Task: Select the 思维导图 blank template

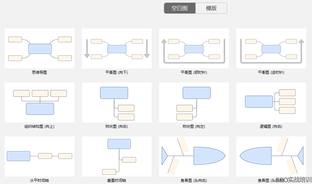Action: click(x=39, y=48)
